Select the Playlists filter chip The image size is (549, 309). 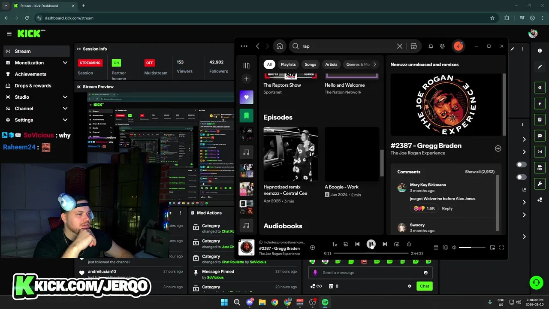coord(288,64)
